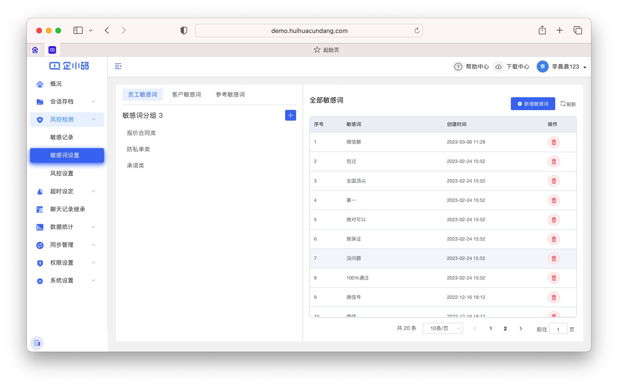Switch to the 客户敏感词 tab

coord(186,95)
